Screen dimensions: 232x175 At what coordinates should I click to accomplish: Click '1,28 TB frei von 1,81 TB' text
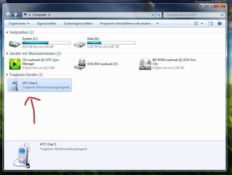click(103, 47)
